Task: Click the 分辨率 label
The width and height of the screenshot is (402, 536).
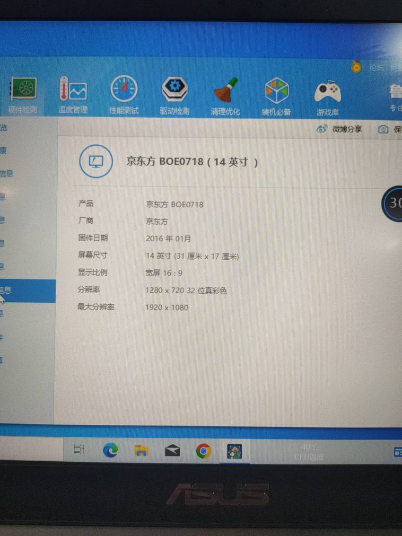Action: point(88,290)
